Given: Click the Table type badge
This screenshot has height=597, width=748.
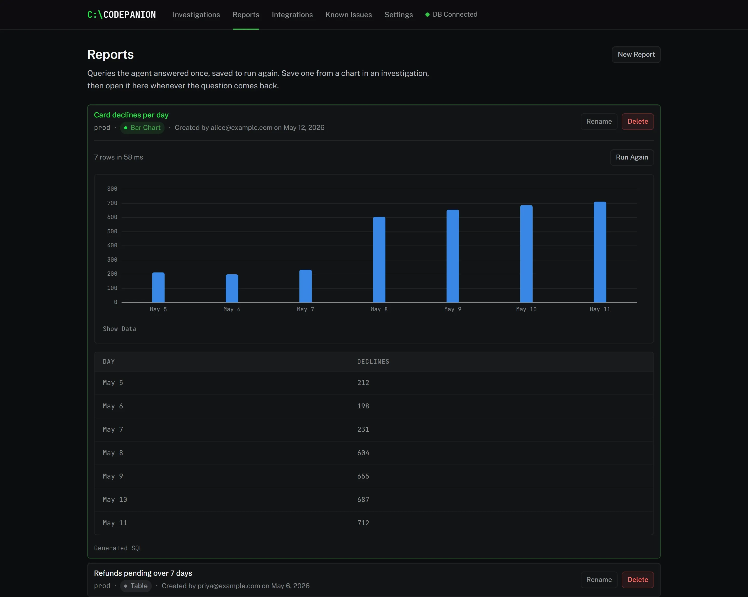Looking at the screenshot, I should pos(136,586).
